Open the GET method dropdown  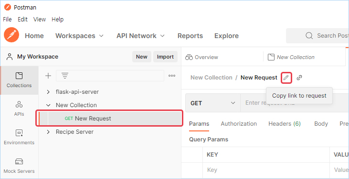(213, 103)
